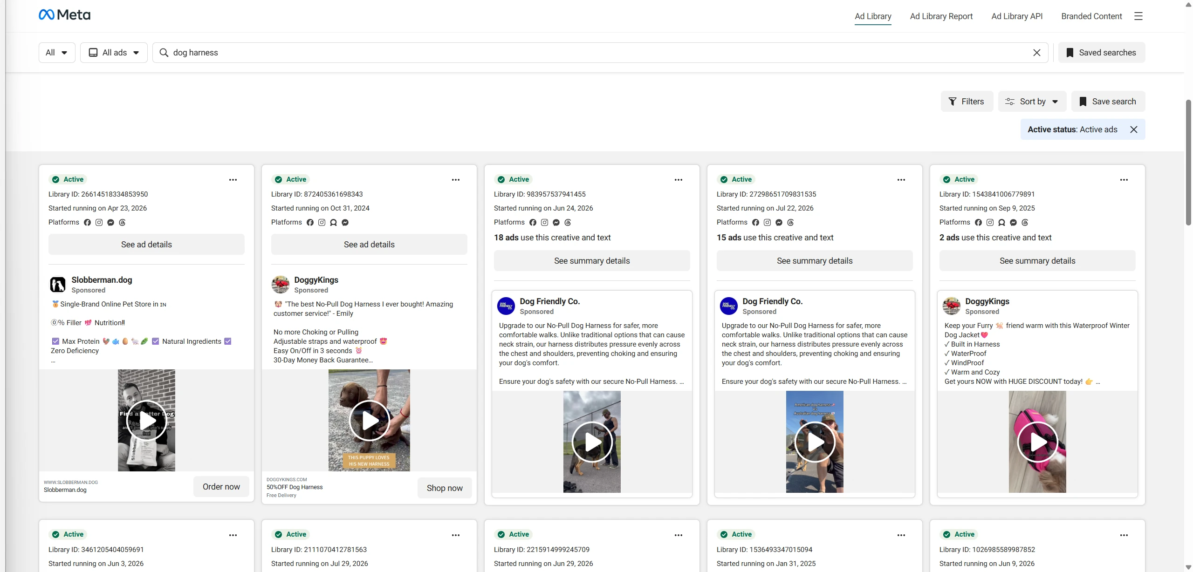Expand the All ads category dropdown
Screen dimensions: 1193x572
click(x=114, y=53)
